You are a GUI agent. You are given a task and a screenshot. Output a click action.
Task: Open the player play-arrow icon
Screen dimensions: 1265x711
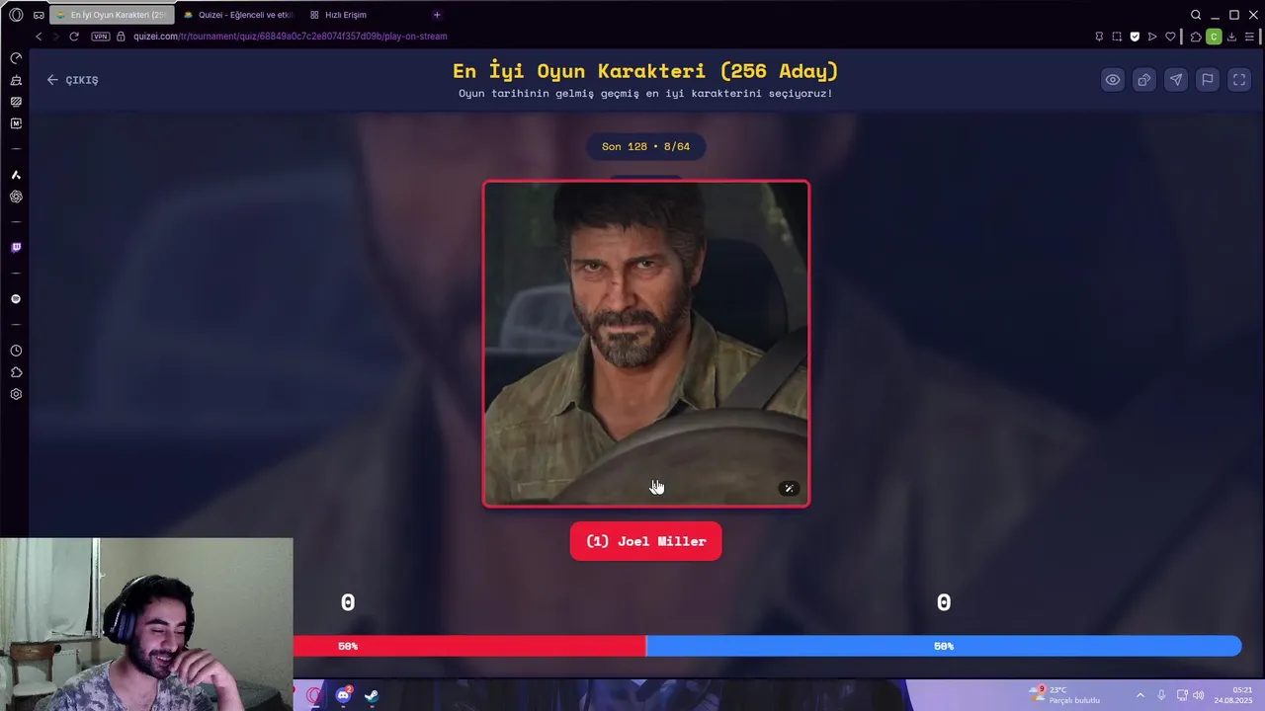1152,37
